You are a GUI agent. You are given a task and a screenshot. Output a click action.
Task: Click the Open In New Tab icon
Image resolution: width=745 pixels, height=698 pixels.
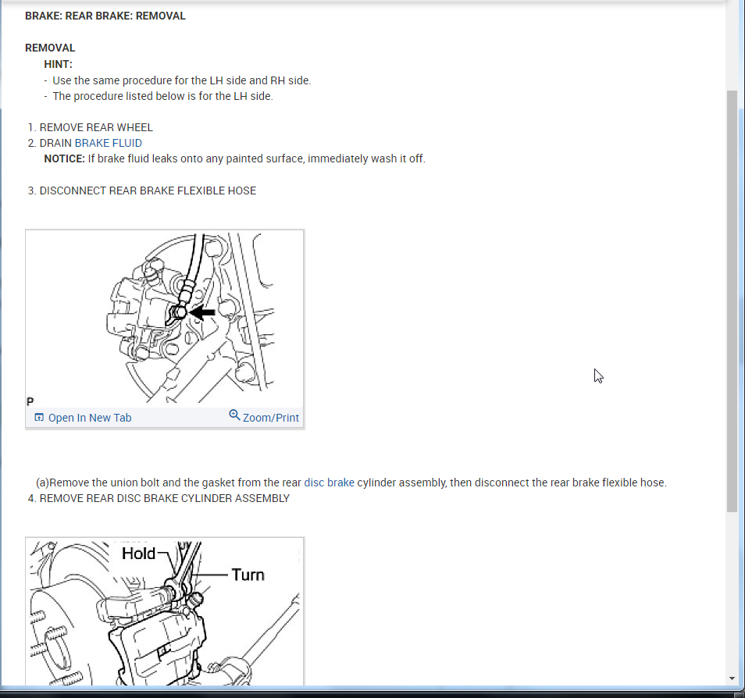pyautogui.click(x=39, y=417)
